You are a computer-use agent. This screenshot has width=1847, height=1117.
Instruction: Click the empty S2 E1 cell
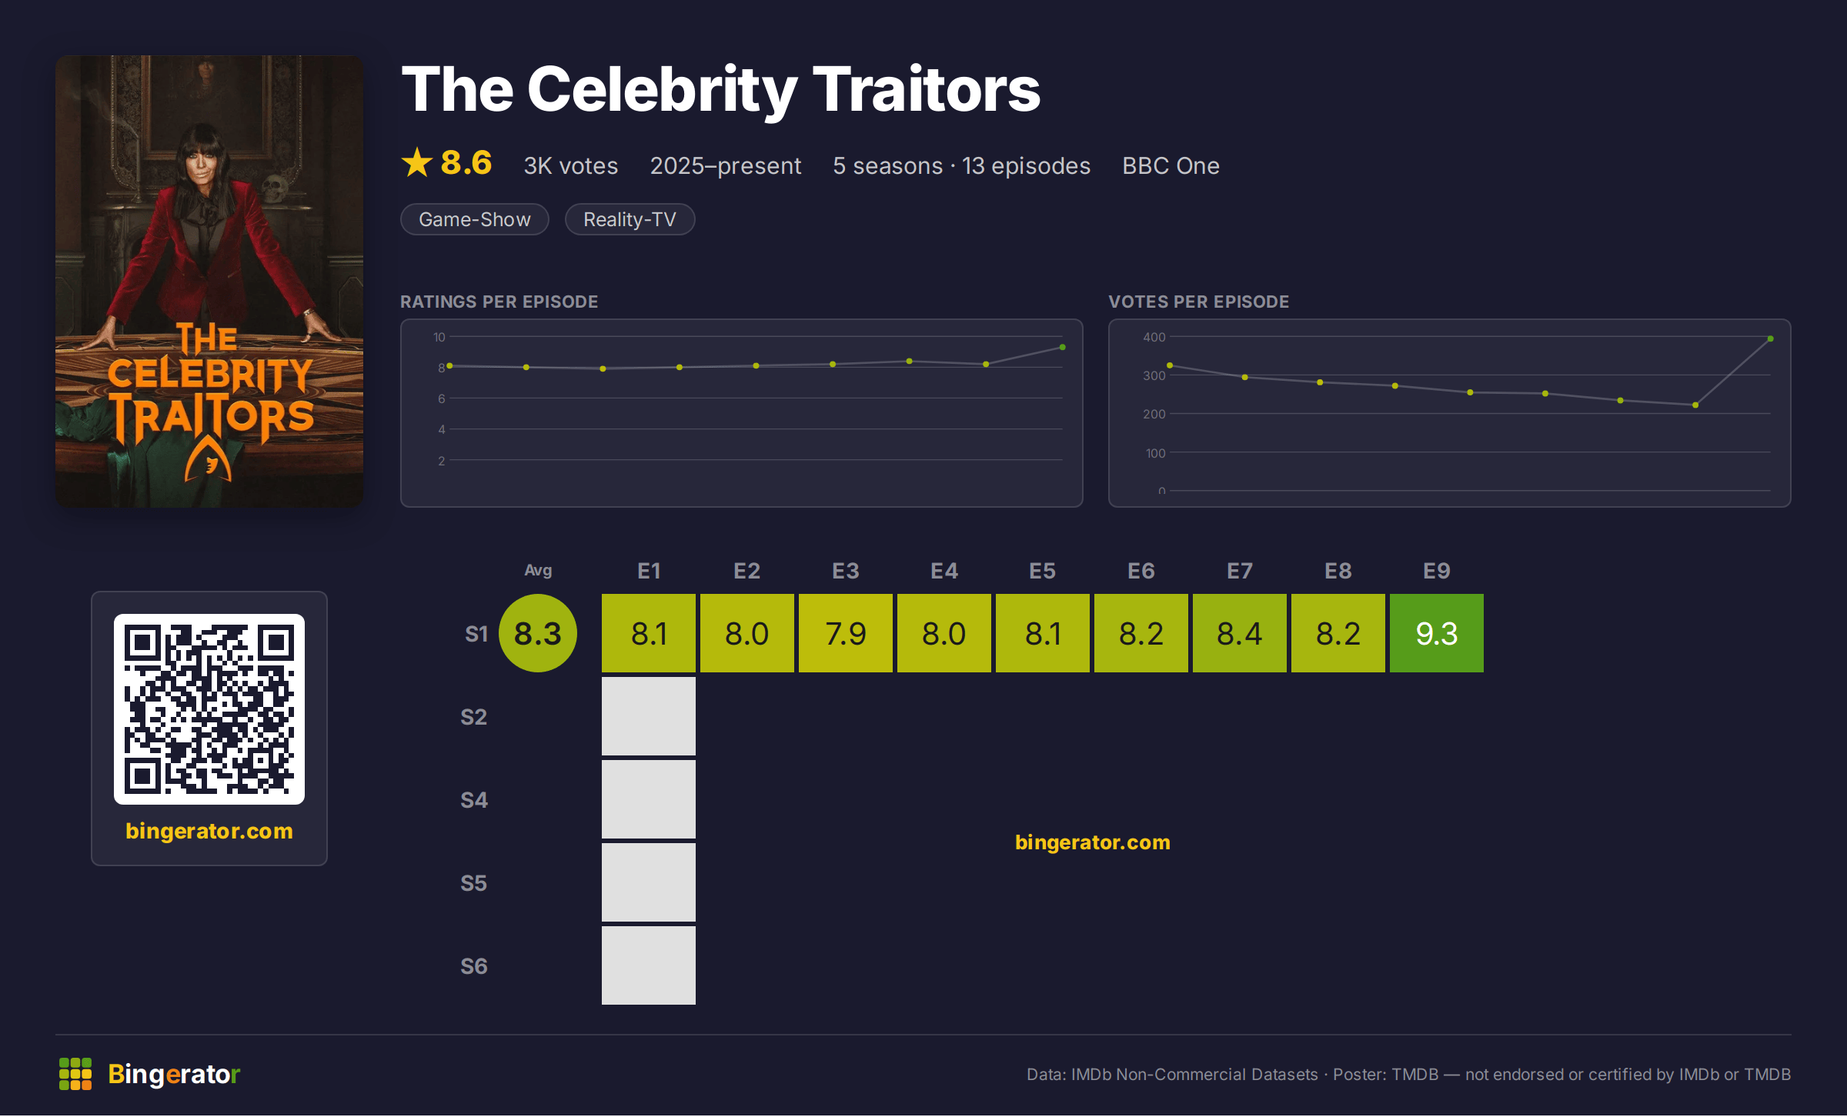pyautogui.click(x=649, y=716)
